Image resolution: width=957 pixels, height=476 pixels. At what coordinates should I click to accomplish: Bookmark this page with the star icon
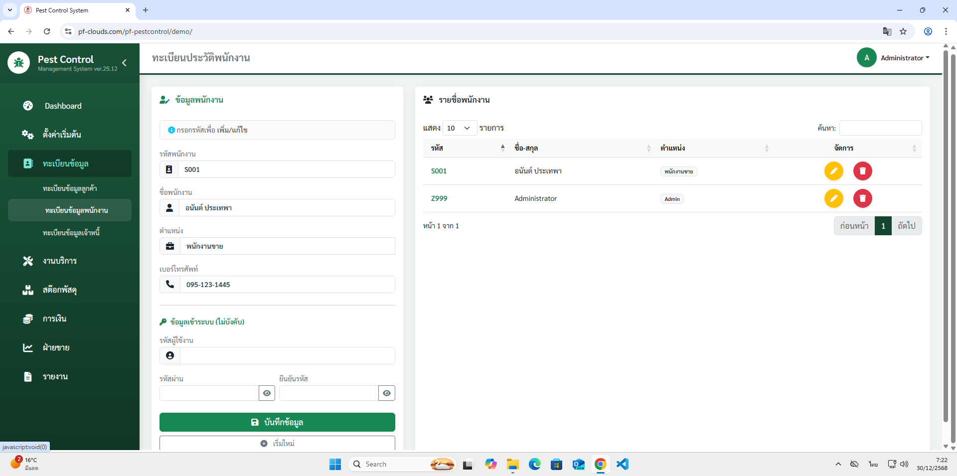click(903, 31)
